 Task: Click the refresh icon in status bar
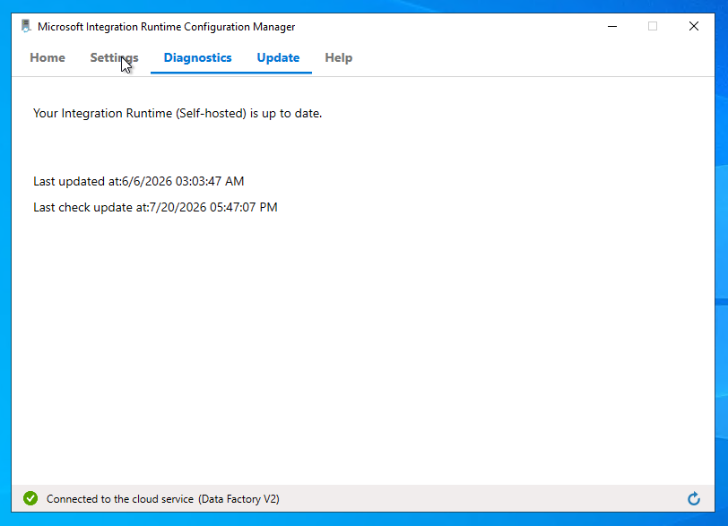click(x=694, y=498)
